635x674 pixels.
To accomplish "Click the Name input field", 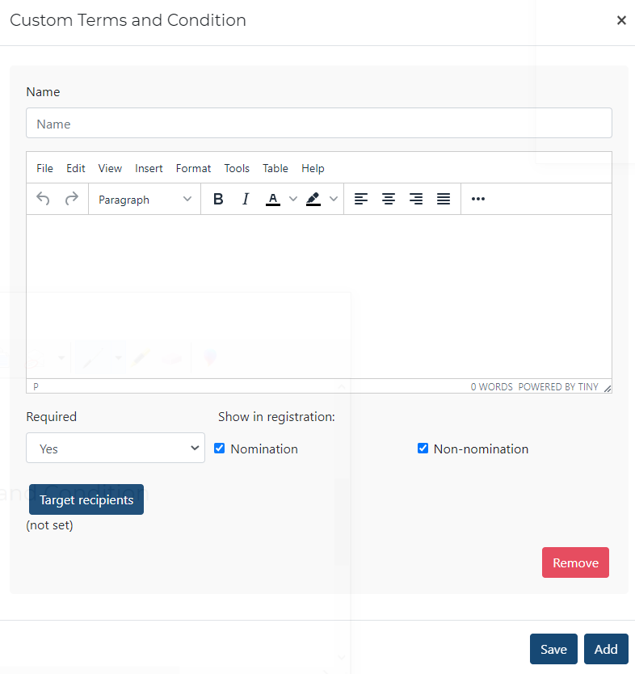I will pyautogui.click(x=319, y=124).
